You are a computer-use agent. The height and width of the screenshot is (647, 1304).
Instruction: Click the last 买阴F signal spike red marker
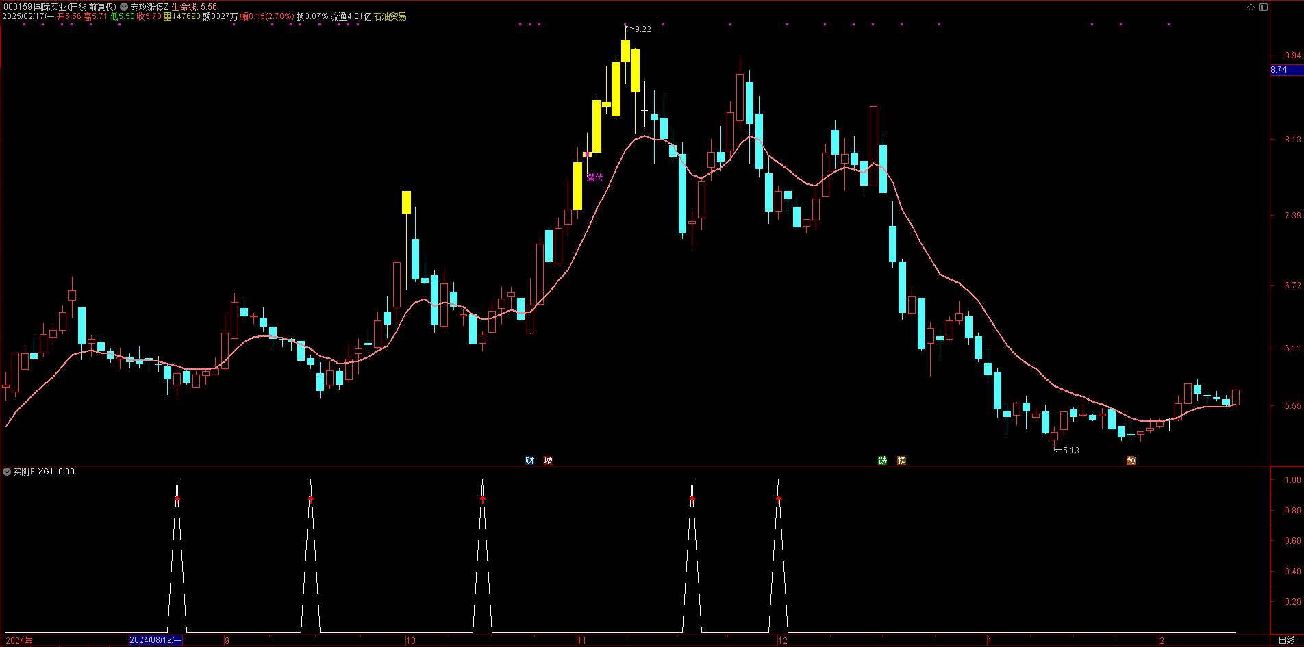779,499
